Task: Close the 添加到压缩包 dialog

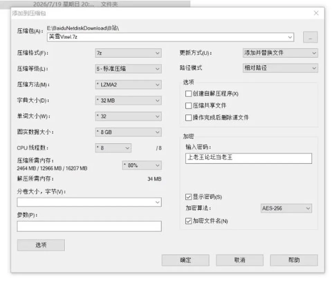Action: point(316,13)
